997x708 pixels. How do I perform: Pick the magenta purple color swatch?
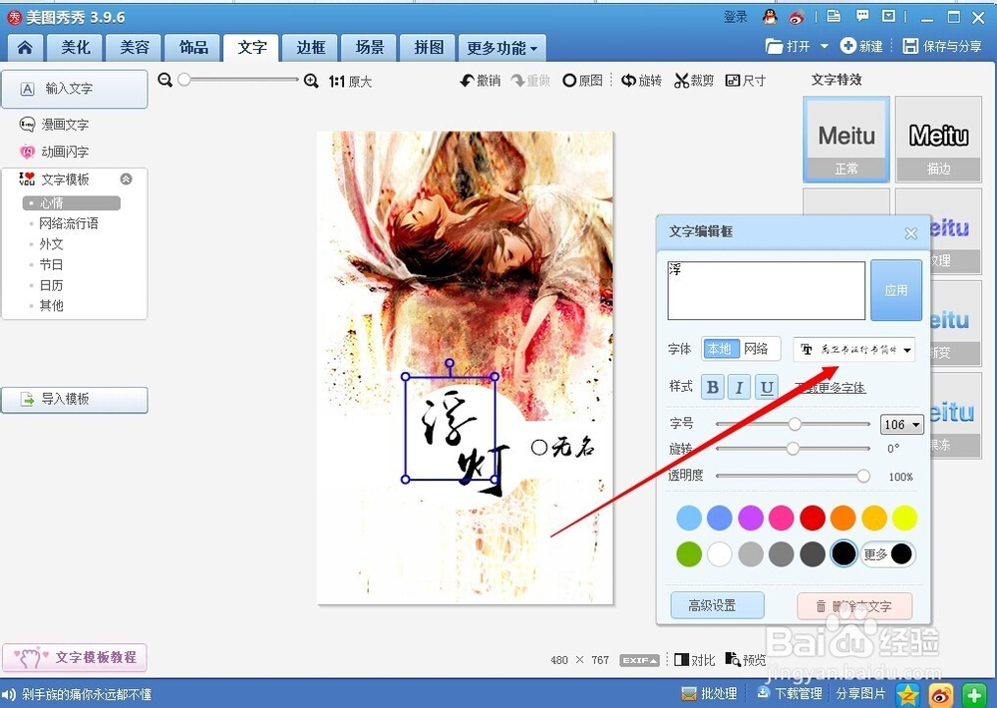(751, 518)
